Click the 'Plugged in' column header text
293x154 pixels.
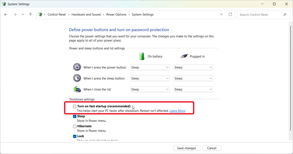pos(197,56)
